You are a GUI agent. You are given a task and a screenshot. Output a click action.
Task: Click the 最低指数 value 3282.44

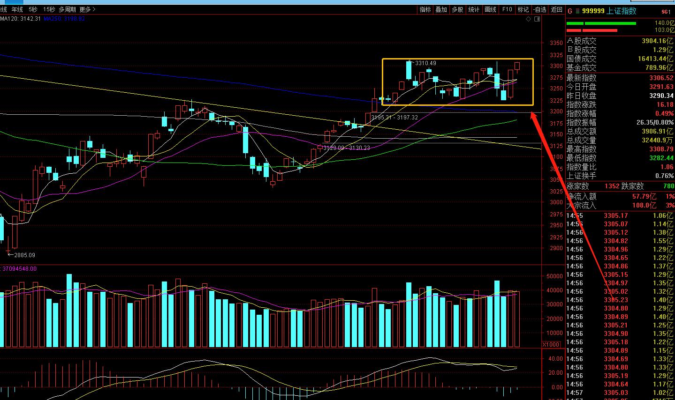pyautogui.click(x=661, y=158)
